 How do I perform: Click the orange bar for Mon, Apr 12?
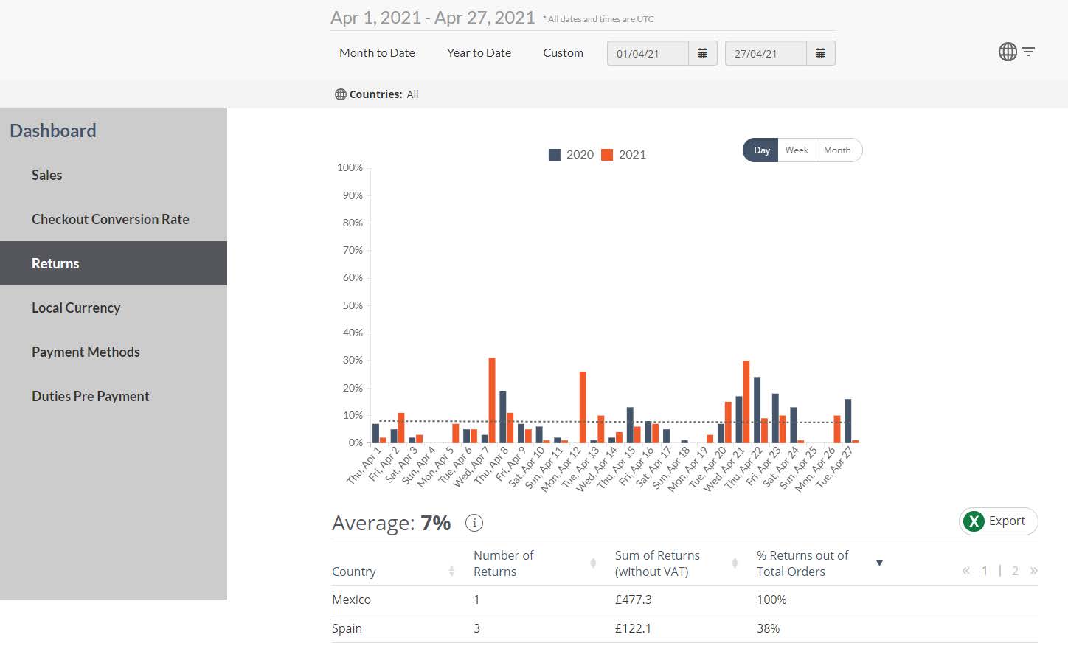pyautogui.click(x=583, y=407)
